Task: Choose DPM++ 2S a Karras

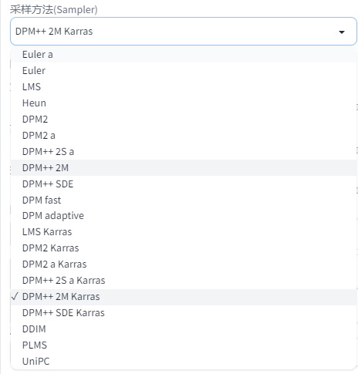Action: (x=184, y=281)
